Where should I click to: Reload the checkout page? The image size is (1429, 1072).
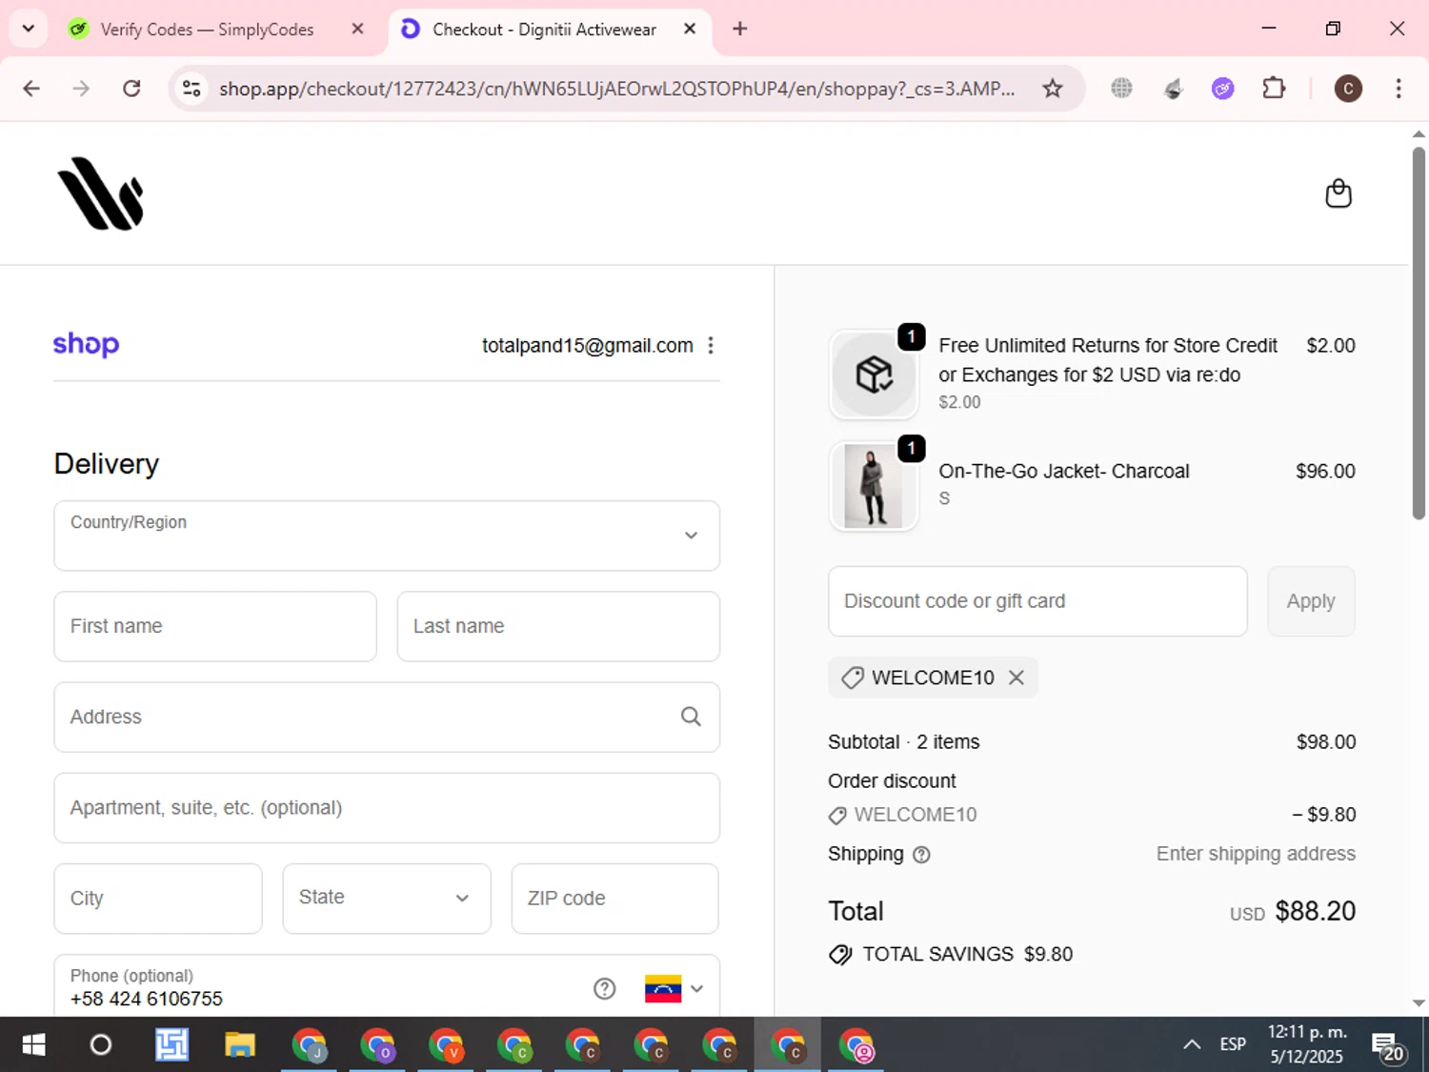(131, 89)
